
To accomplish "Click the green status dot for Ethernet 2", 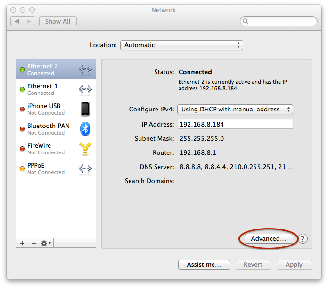I will [x=22, y=69].
